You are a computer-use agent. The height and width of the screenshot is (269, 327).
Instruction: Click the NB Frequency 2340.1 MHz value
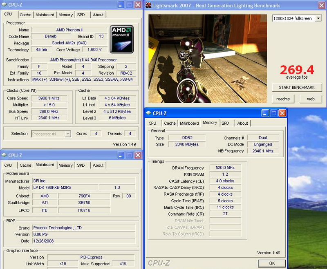tap(263, 151)
